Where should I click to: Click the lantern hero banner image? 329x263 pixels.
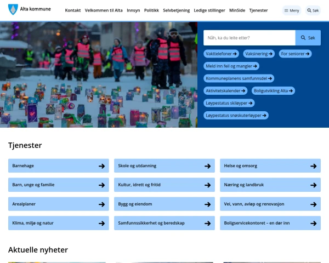pos(99,75)
